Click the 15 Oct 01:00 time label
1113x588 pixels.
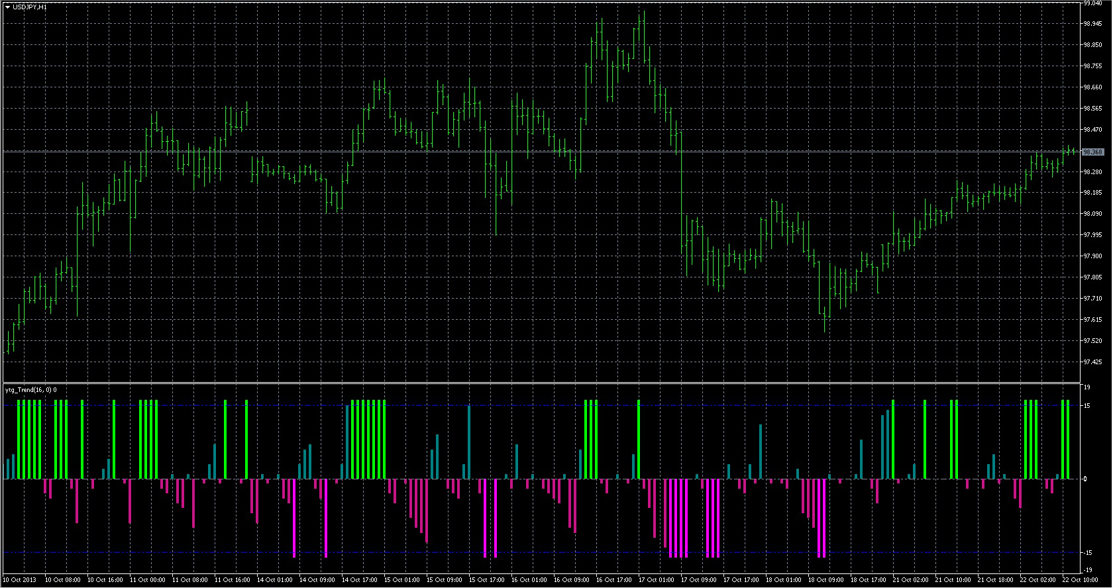(402, 580)
